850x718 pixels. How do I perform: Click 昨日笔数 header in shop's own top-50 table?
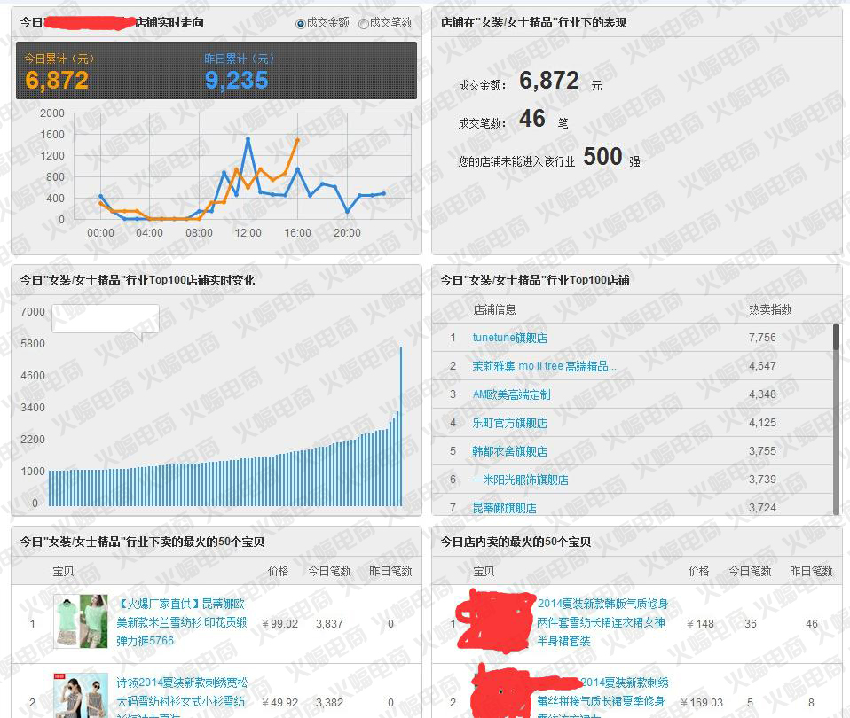(812, 571)
